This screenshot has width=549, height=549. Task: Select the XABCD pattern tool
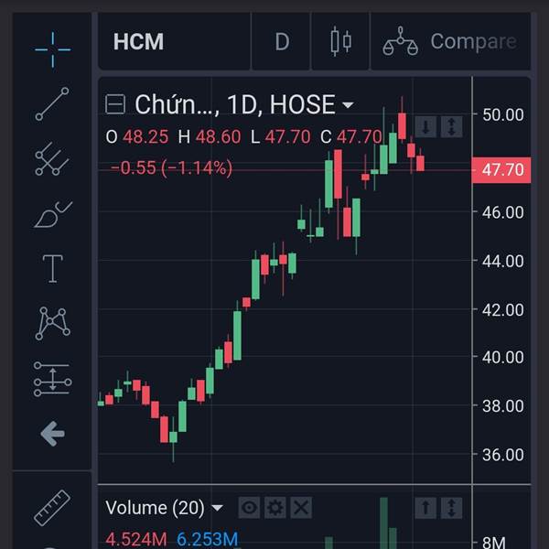[x=52, y=323]
